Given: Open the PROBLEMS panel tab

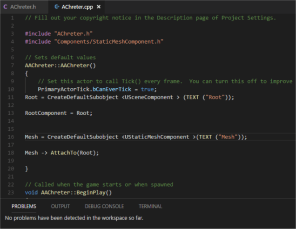Looking at the screenshot, I should tap(24, 206).
